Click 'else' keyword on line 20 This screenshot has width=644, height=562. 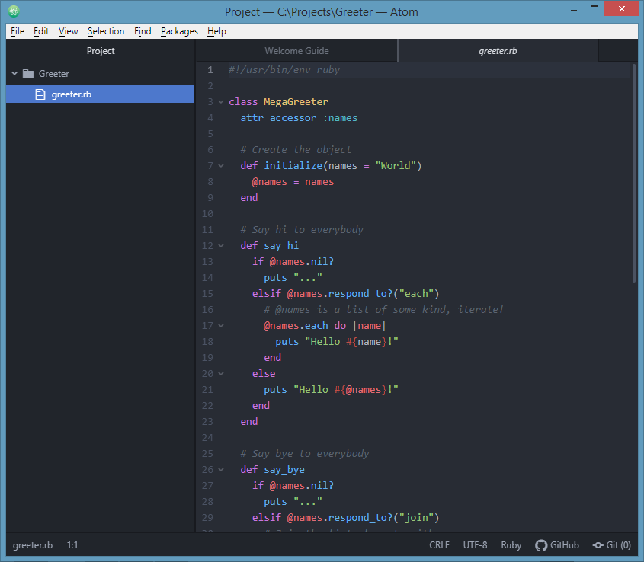pyautogui.click(x=264, y=374)
